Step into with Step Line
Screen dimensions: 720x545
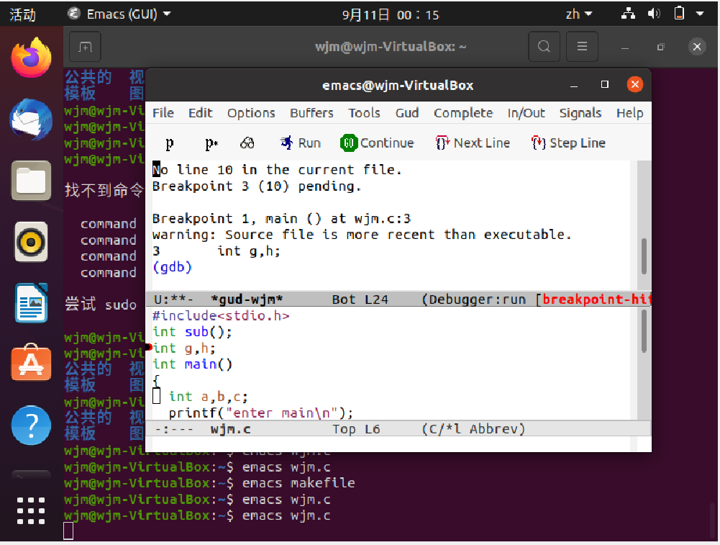coord(568,143)
